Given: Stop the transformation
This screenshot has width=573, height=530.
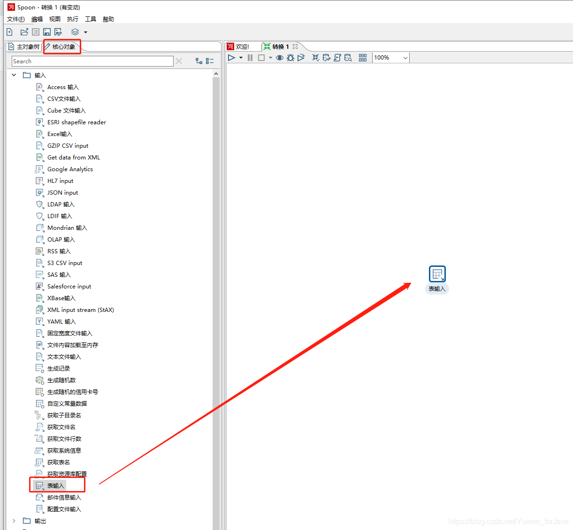Looking at the screenshot, I should (x=261, y=58).
